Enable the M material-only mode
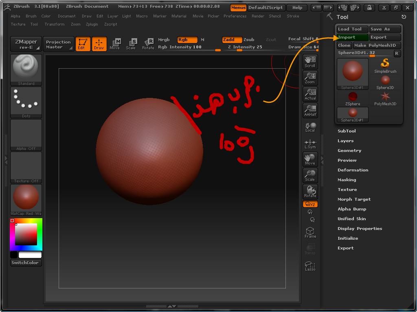The height and width of the screenshot is (312, 417). [x=203, y=40]
